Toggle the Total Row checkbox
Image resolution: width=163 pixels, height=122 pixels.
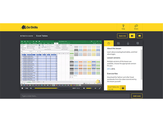click(55, 46)
